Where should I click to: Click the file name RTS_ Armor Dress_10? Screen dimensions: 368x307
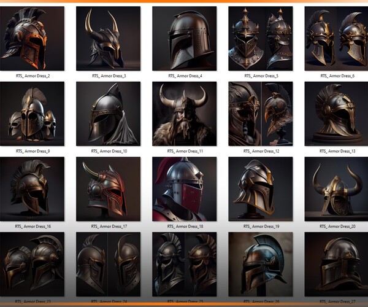109,151
